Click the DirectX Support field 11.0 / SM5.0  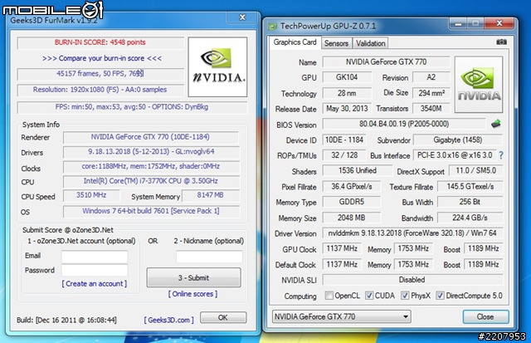(475, 171)
